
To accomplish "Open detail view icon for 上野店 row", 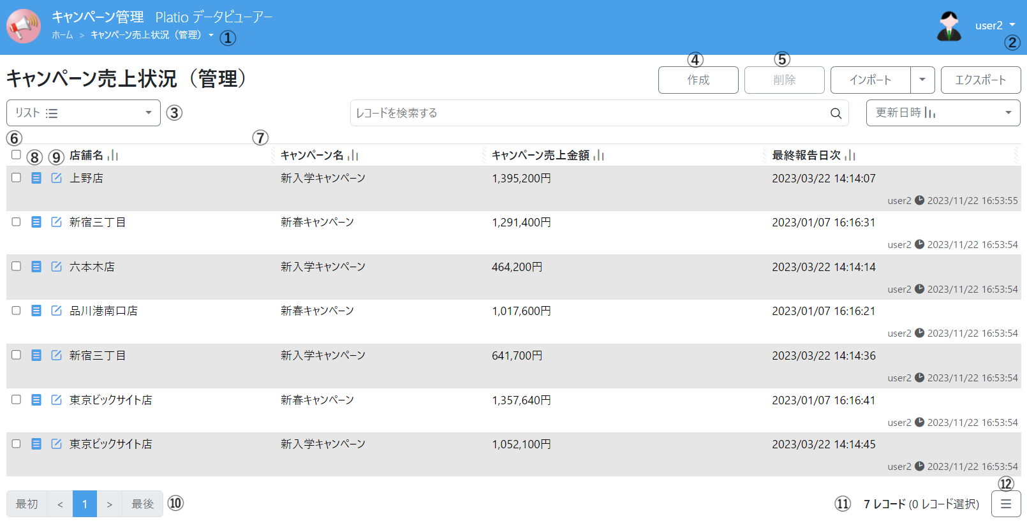I will tap(36, 178).
